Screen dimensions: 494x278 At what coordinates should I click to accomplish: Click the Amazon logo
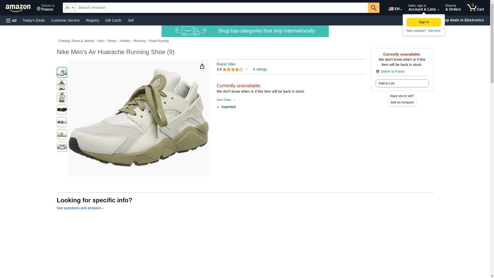[x=18, y=8]
